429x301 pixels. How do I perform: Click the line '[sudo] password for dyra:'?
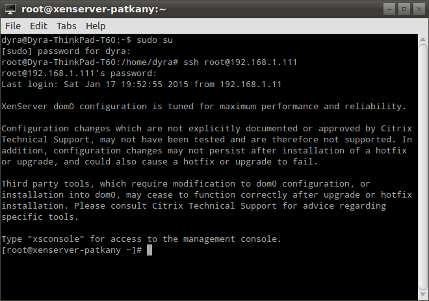tap(66, 51)
